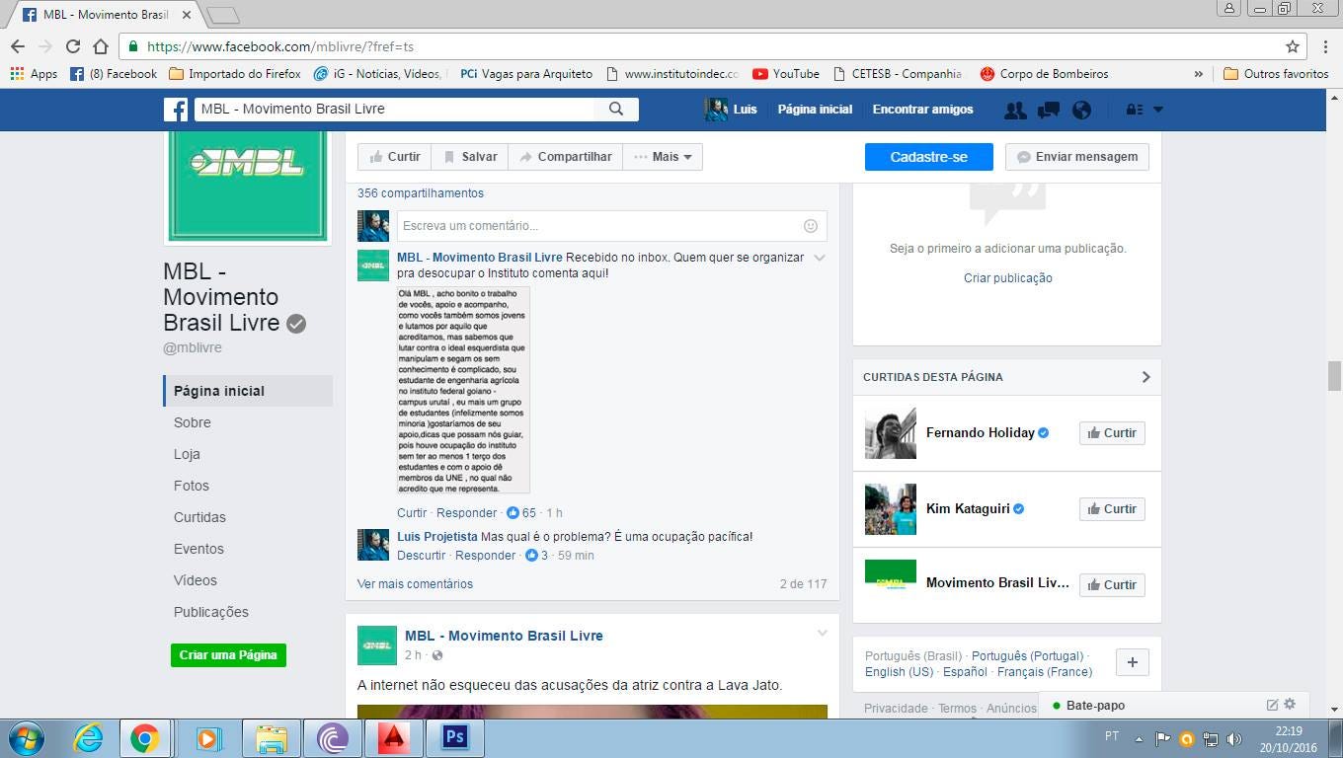
Task: Open options chevron on MBL comment
Action: point(820,258)
